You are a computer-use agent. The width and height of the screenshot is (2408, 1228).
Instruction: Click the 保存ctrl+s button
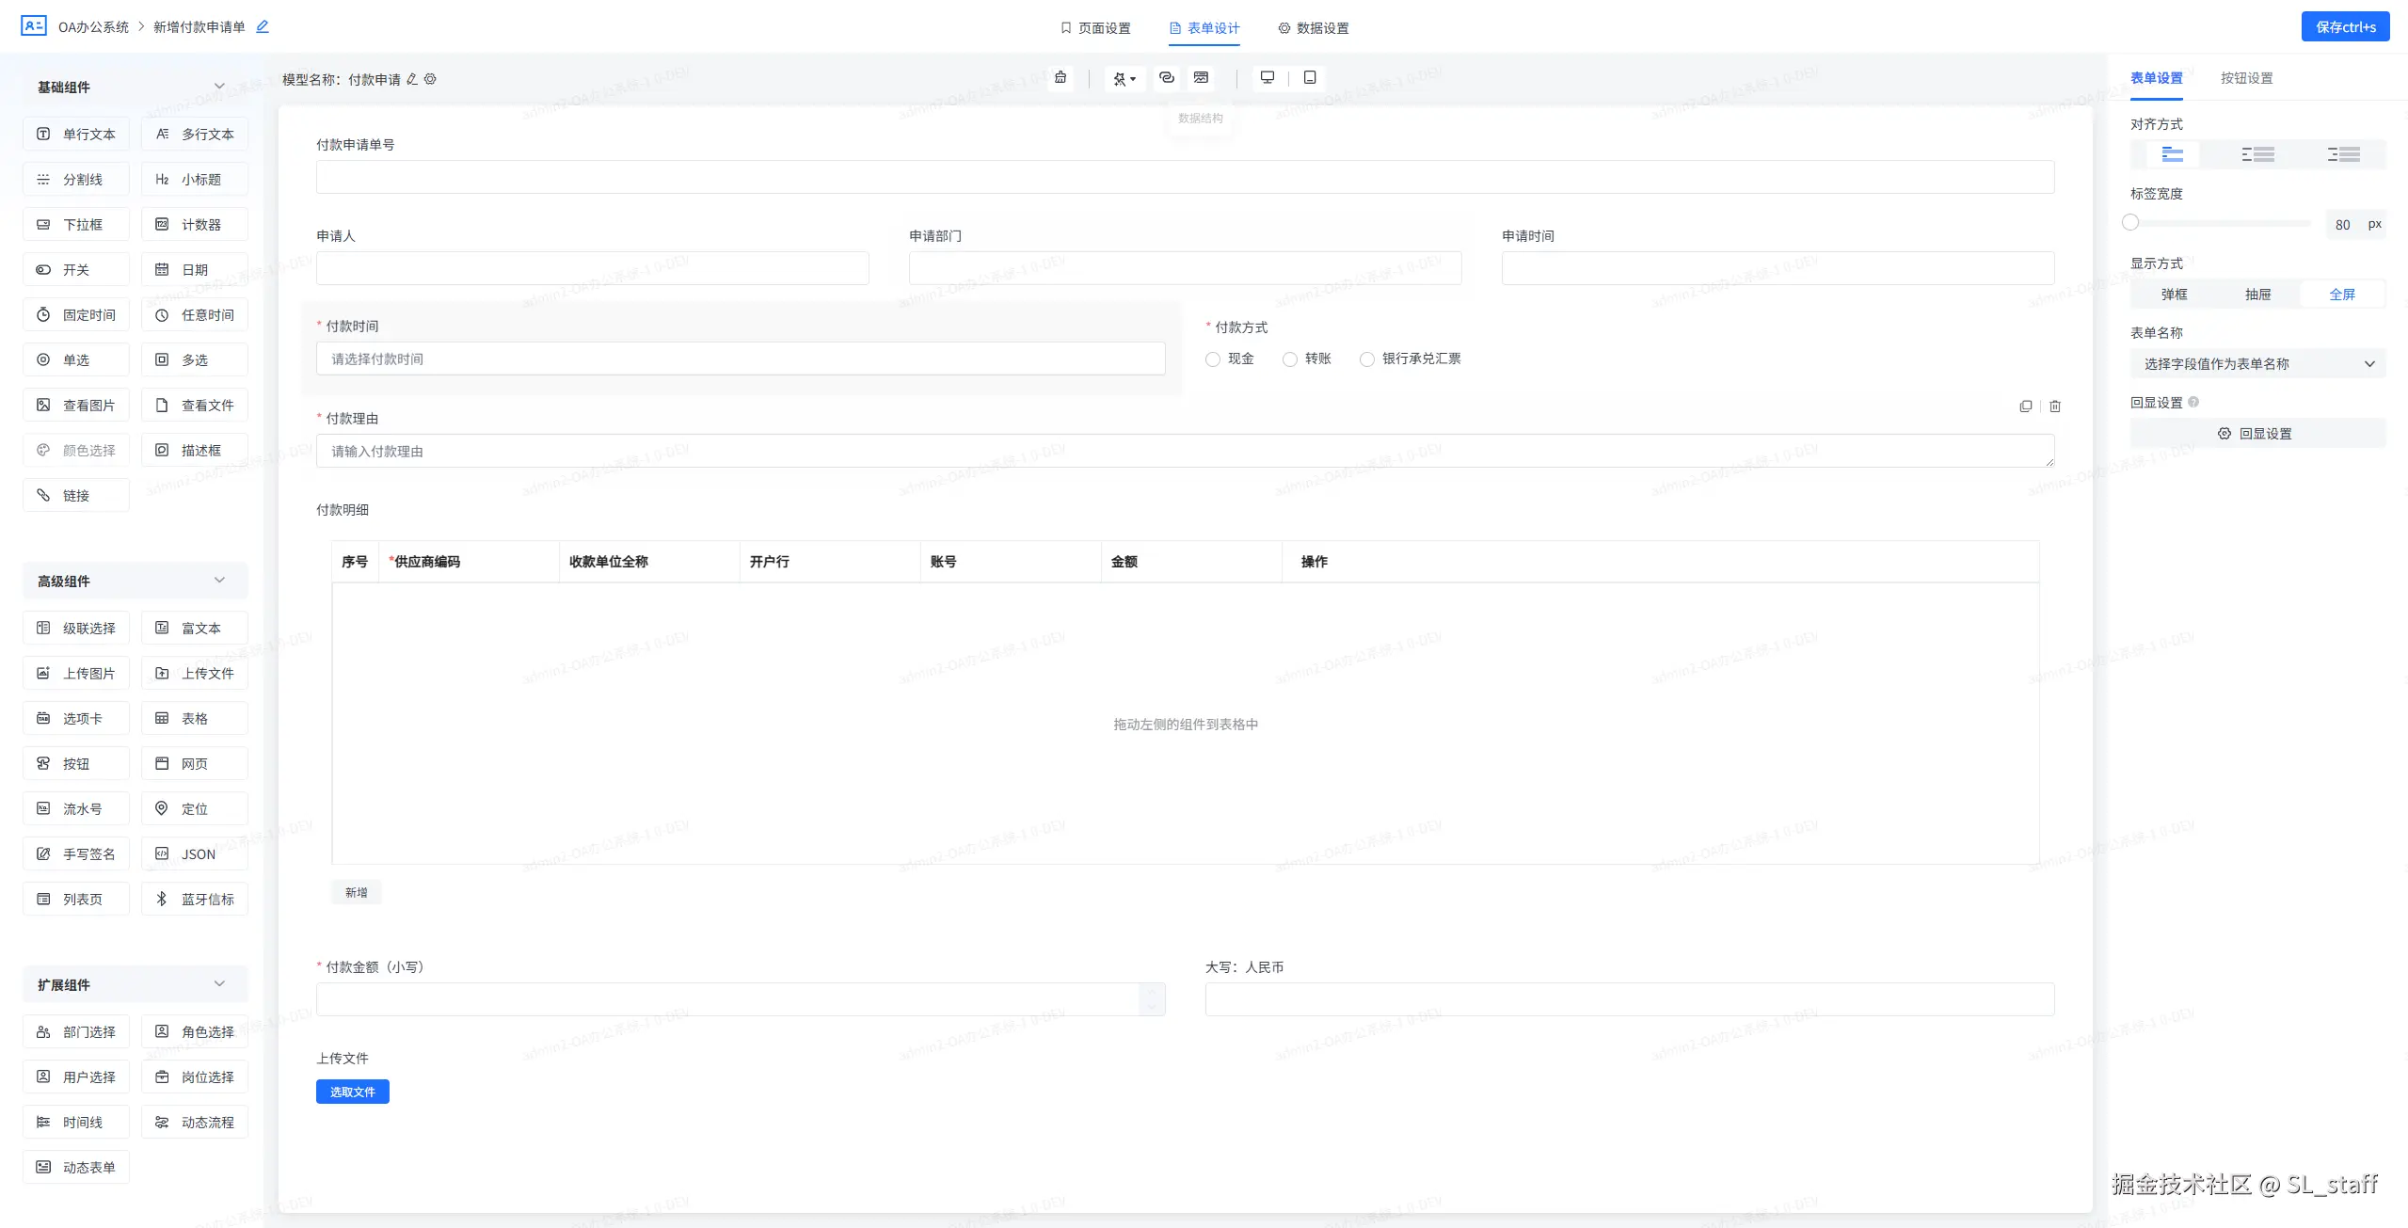[x=2345, y=27]
